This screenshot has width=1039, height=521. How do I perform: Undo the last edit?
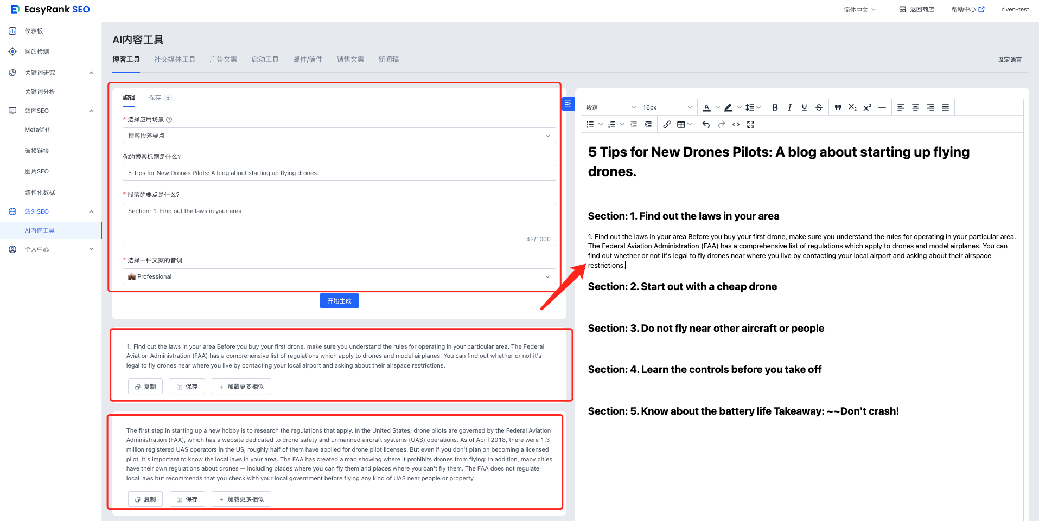(706, 124)
